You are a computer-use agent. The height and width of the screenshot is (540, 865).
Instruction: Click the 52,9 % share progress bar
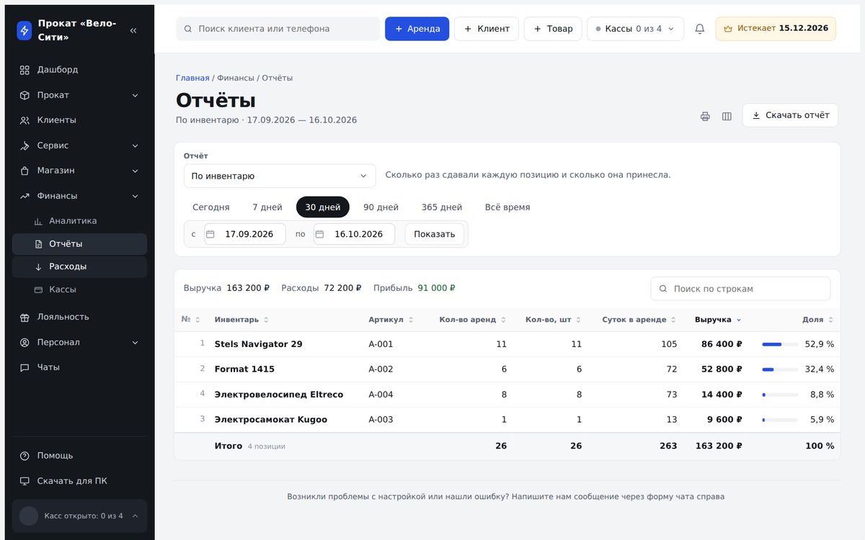780,344
